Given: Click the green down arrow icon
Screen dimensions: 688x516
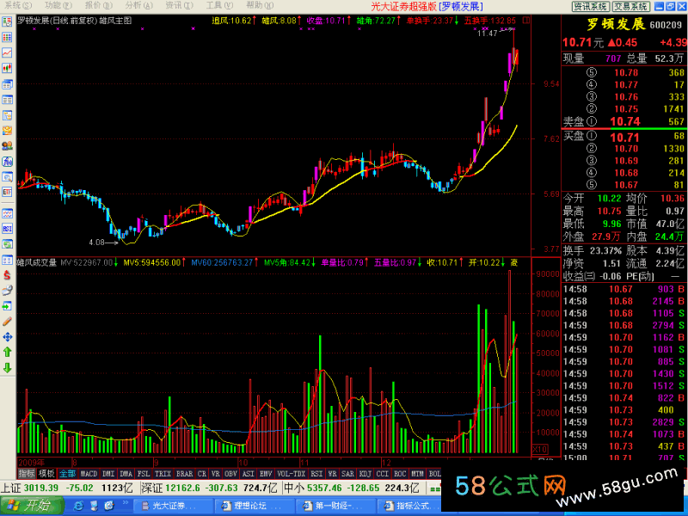Looking at the screenshot, I should click(x=7, y=368).
